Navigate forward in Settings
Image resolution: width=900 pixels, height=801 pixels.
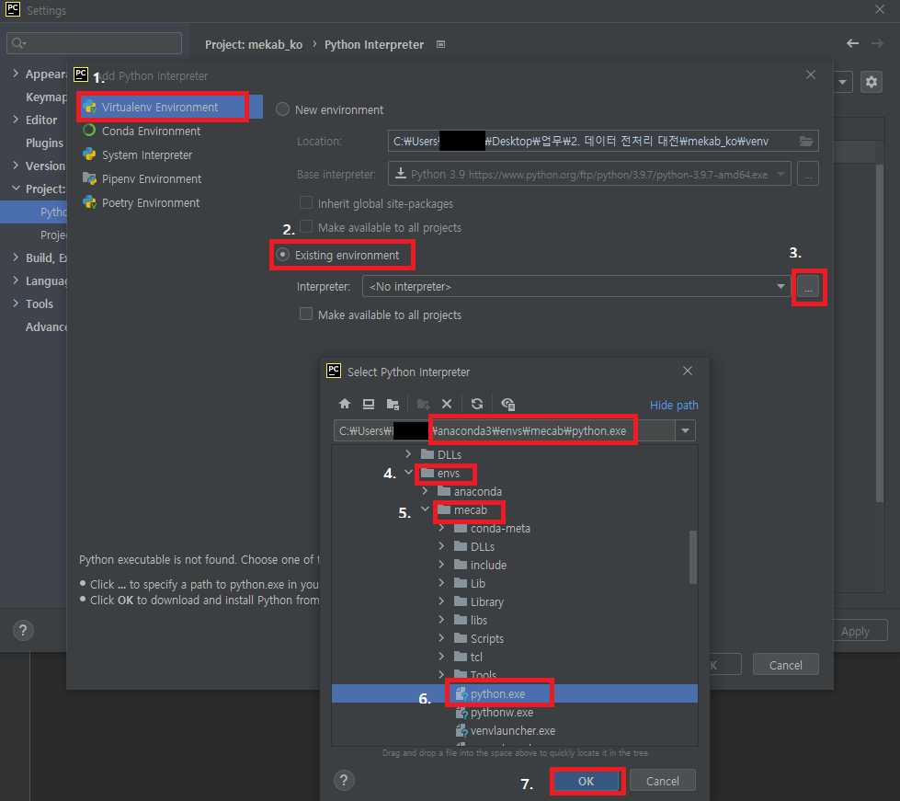tap(877, 43)
